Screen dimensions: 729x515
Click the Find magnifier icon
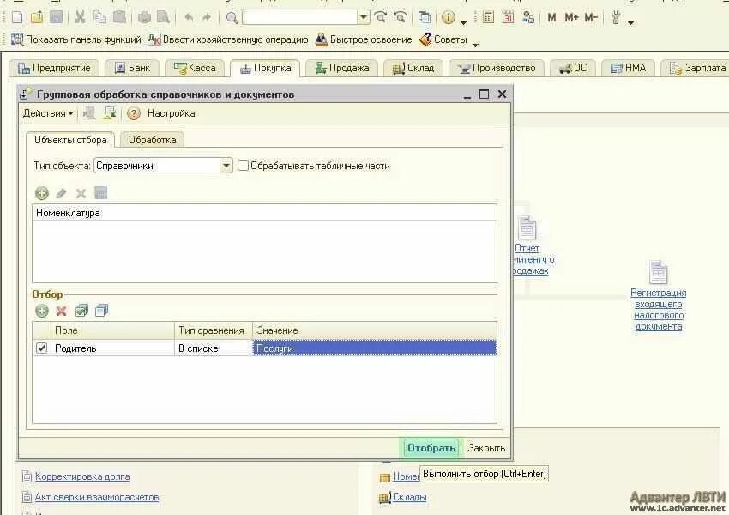pos(232,18)
